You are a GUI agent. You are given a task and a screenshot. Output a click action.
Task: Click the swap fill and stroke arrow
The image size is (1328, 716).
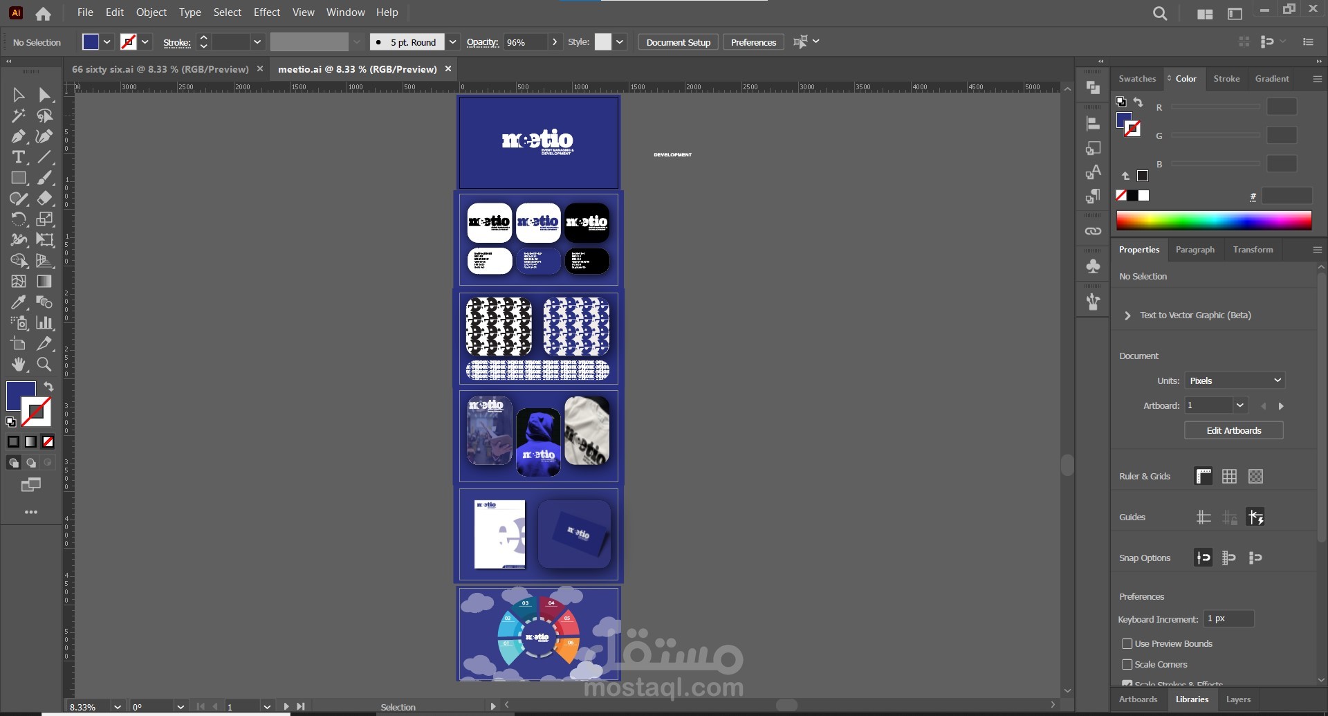48,386
